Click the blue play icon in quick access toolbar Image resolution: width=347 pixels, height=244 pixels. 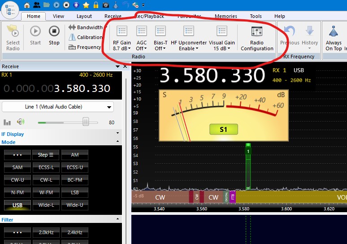click(56, 5)
